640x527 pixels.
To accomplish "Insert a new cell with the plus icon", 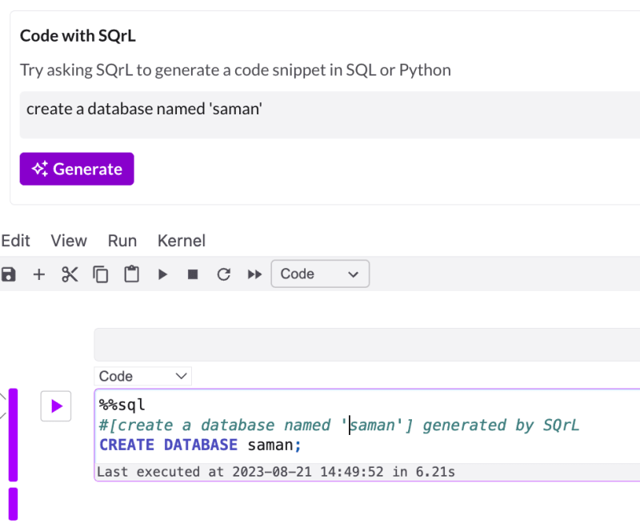I will pos(38,274).
